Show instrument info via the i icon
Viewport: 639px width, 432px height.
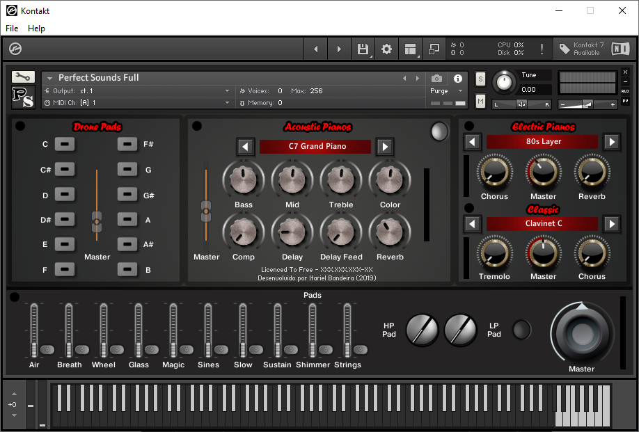458,78
